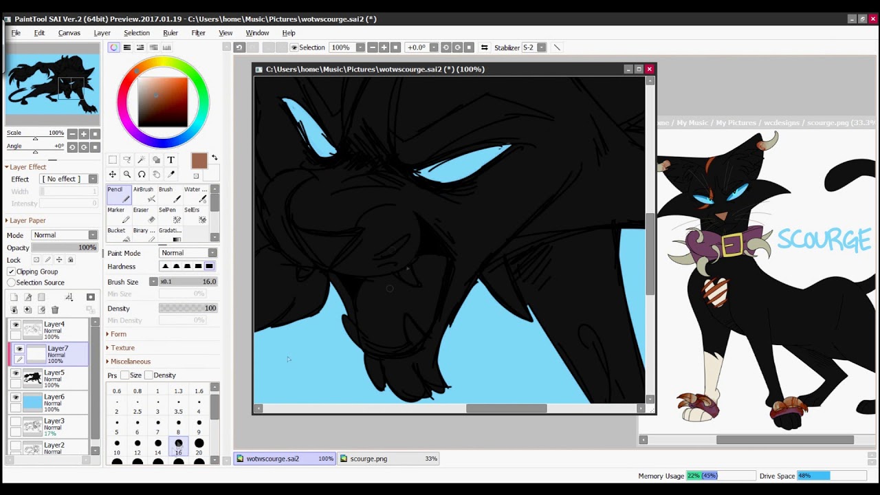Show the color wheel panel
This screenshot has height=495, width=880.
coord(113,47)
